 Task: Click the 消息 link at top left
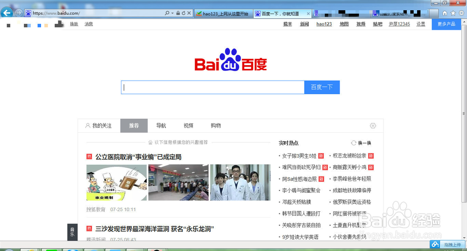click(x=88, y=24)
